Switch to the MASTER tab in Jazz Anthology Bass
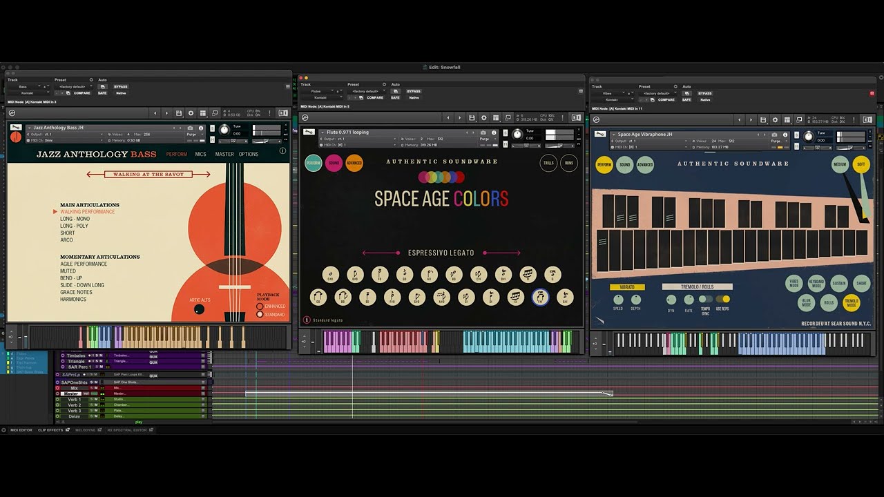884x497 pixels. click(x=224, y=155)
